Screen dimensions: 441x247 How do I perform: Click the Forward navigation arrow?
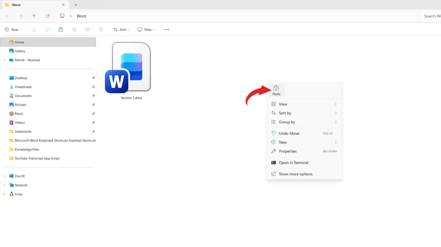21,16
